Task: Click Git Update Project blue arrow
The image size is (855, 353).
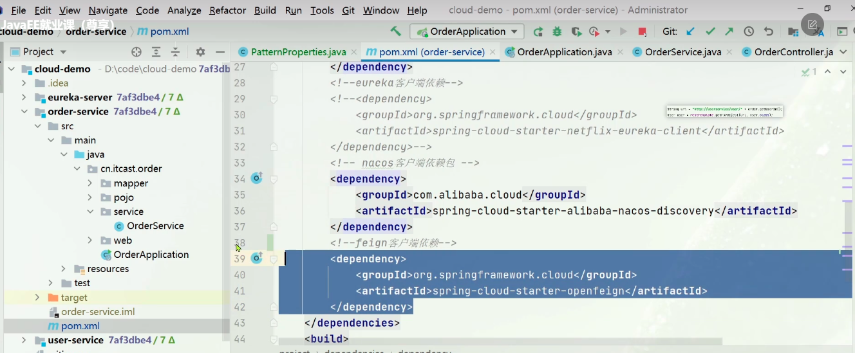Action: coord(691,32)
